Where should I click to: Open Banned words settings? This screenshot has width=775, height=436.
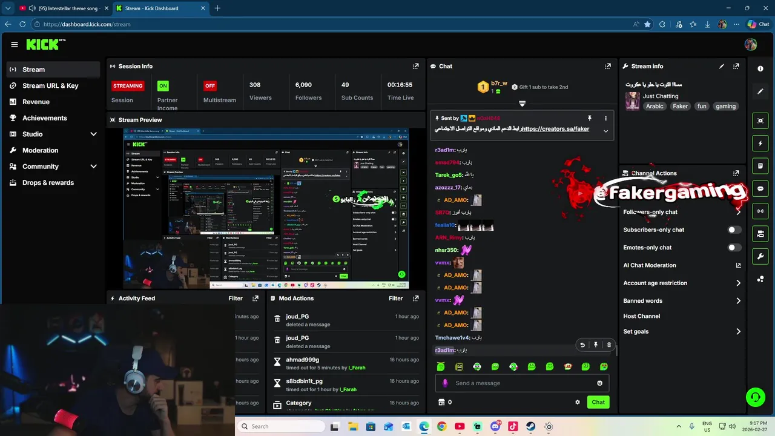681,300
